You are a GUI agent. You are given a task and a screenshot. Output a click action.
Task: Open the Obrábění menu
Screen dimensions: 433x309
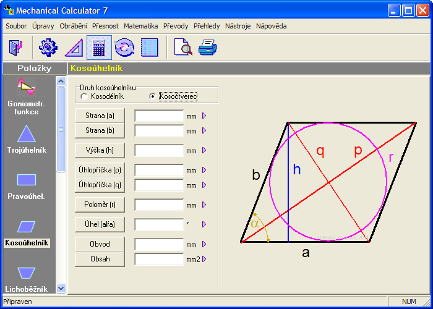click(x=73, y=26)
